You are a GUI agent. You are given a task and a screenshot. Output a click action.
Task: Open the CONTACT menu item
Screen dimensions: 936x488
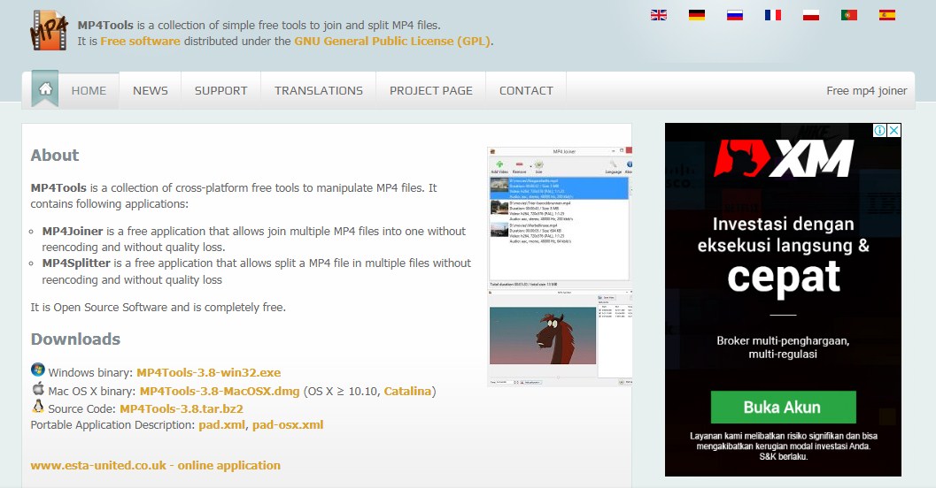click(526, 90)
